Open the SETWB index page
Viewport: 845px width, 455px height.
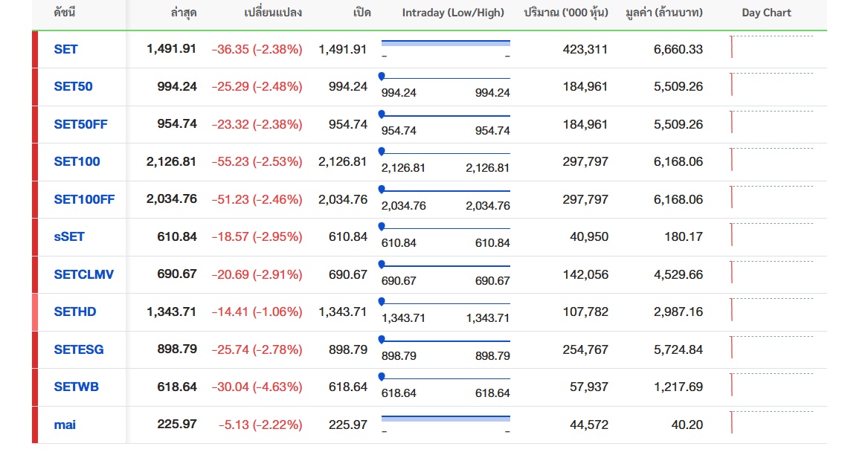pos(76,387)
